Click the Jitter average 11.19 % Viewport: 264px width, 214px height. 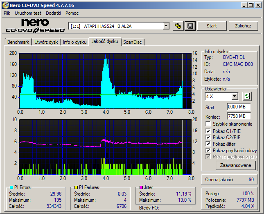(x=184, y=194)
